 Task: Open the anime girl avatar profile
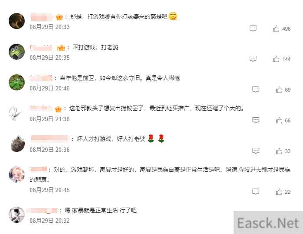(16, 174)
